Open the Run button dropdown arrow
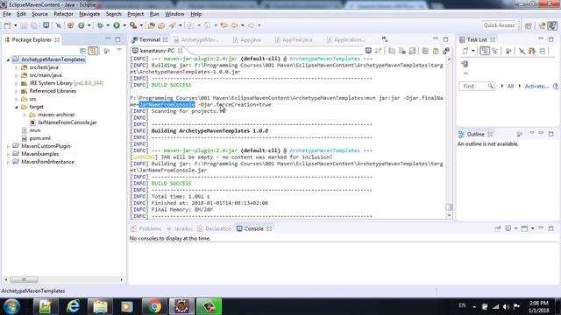This screenshot has height=315, width=561. click(x=124, y=25)
